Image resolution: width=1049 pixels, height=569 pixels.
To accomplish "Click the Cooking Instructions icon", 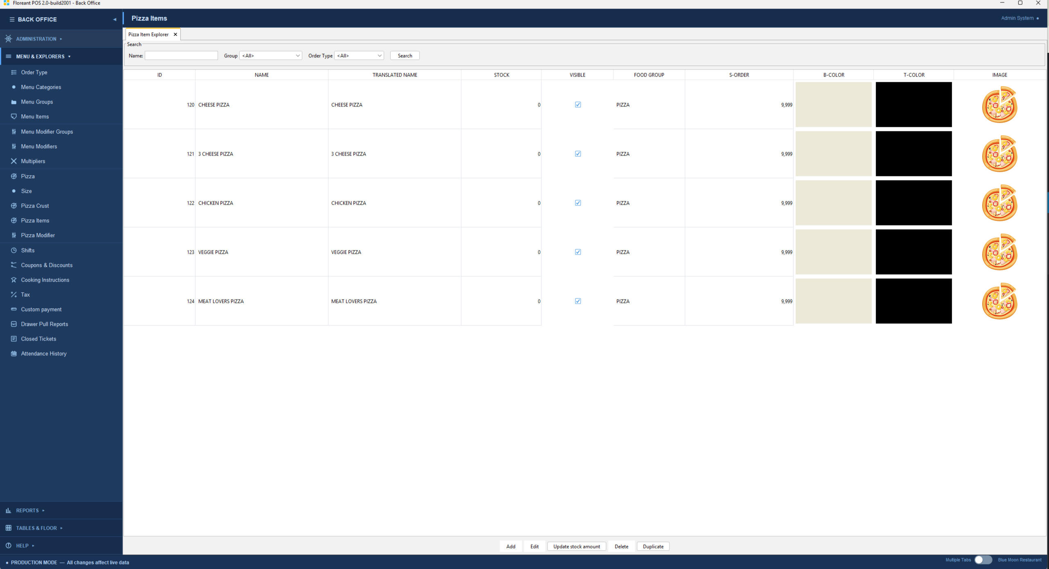I will [x=14, y=280].
